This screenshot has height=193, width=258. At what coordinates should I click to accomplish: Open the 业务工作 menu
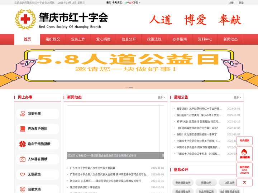pyautogui.click(x=78, y=39)
